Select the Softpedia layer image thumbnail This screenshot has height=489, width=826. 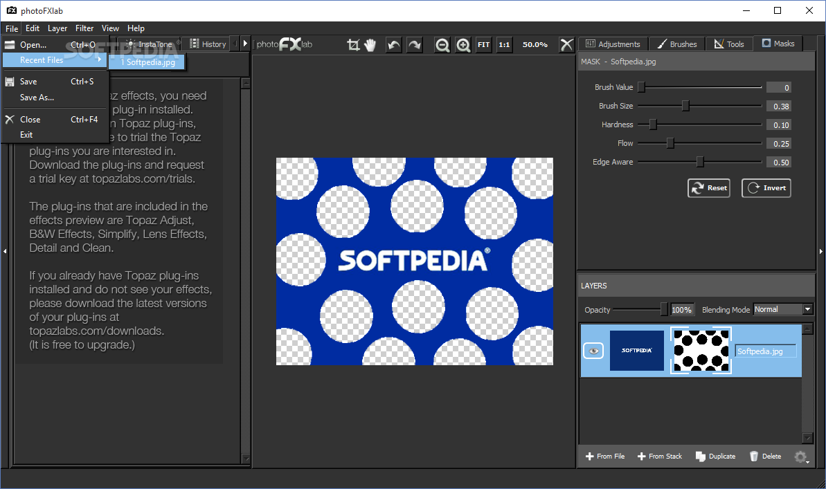click(x=637, y=351)
